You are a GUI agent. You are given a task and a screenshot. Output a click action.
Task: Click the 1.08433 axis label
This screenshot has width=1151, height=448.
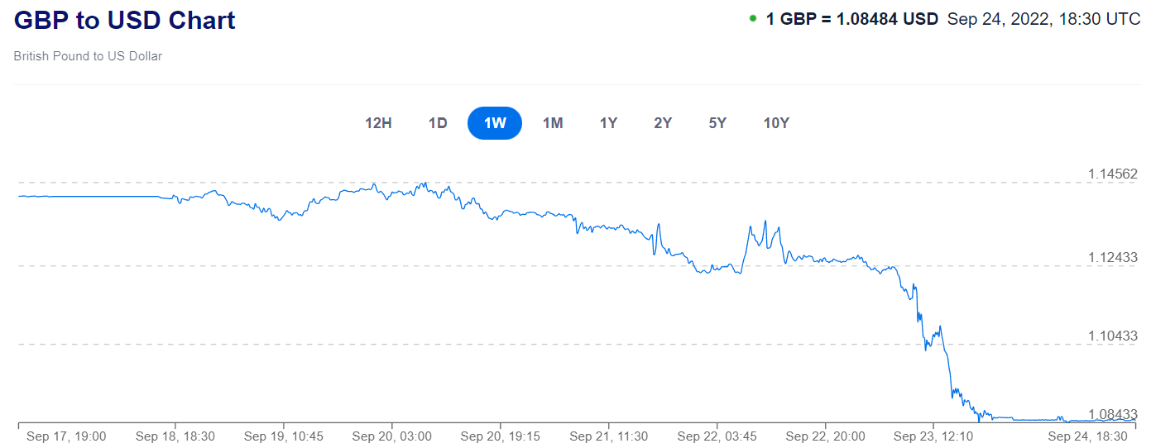tap(1112, 414)
